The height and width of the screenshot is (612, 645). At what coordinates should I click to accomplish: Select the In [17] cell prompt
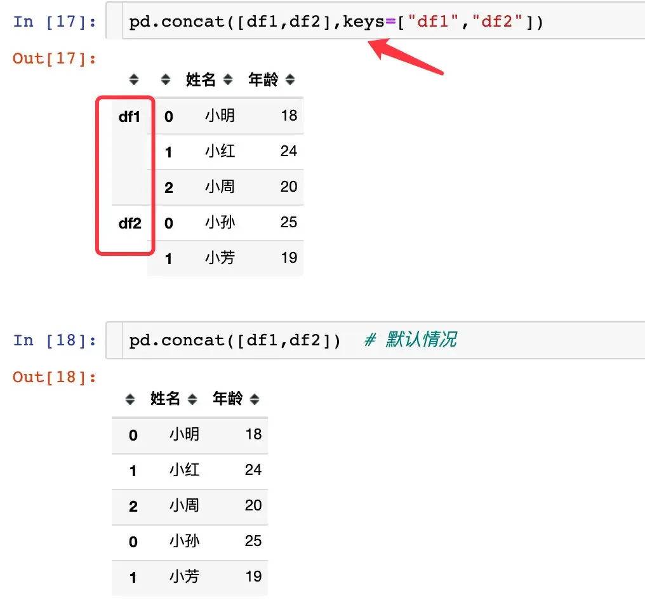pos(55,22)
